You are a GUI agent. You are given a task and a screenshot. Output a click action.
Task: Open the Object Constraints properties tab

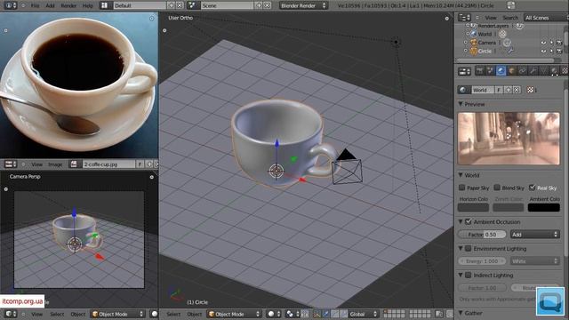[x=522, y=71]
